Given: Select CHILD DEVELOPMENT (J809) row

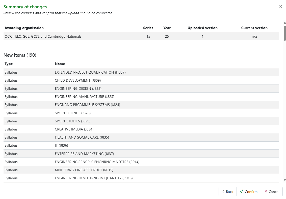Looking at the screenshot, I should (x=141, y=80).
